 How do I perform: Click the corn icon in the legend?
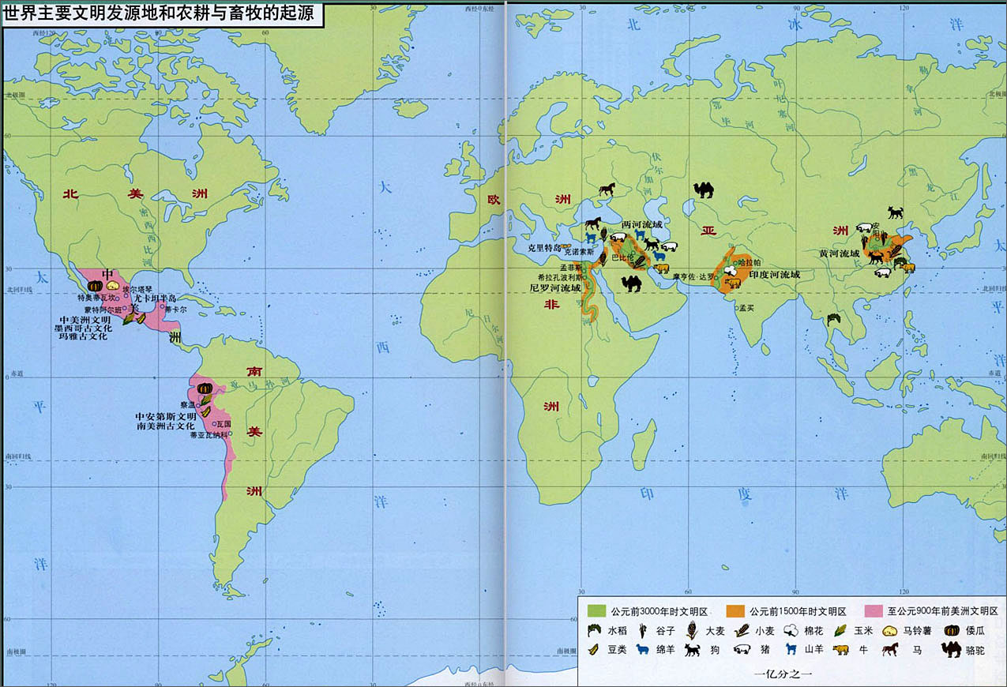click(x=840, y=630)
